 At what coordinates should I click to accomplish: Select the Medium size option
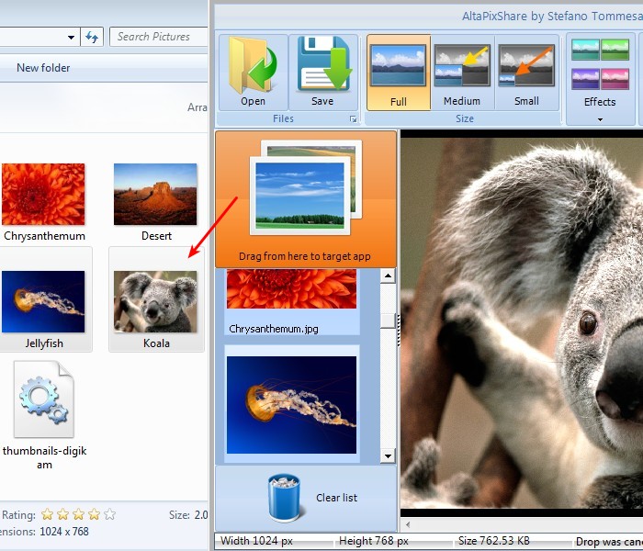462,73
